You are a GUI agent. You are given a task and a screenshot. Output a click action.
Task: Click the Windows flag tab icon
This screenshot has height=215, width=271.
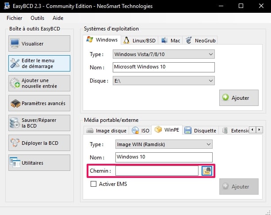[x=90, y=40]
